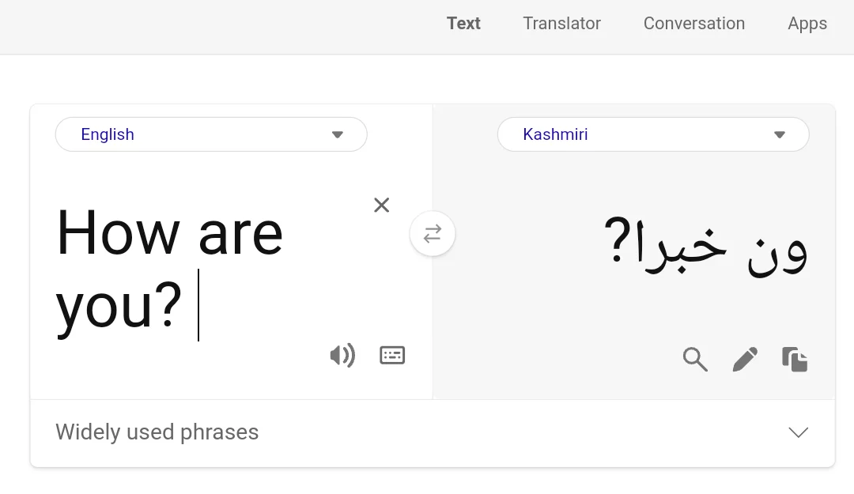The height and width of the screenshot is (494, 854).
Task: Copy the Kashmiri translation
Action: [x=795, y=360]
